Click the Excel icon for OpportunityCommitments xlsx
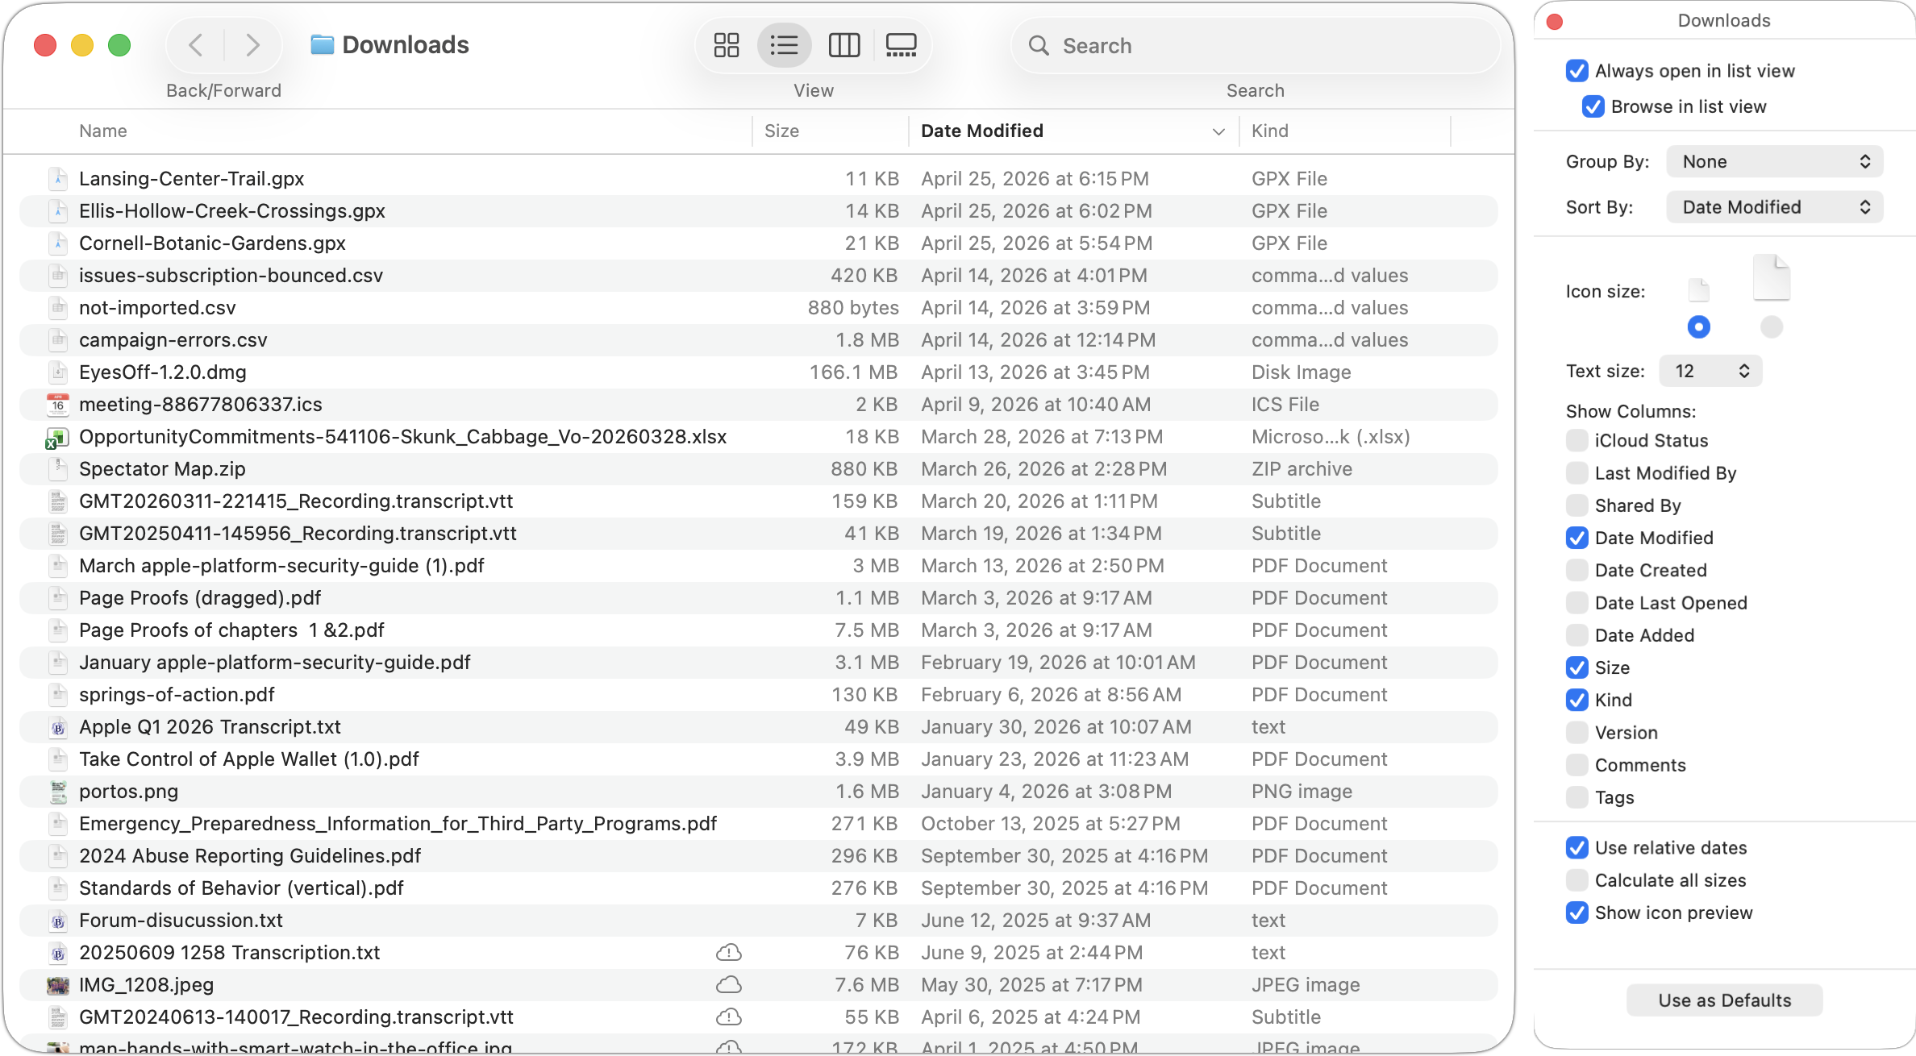1916x1056 pixels. tap(56, 437)
